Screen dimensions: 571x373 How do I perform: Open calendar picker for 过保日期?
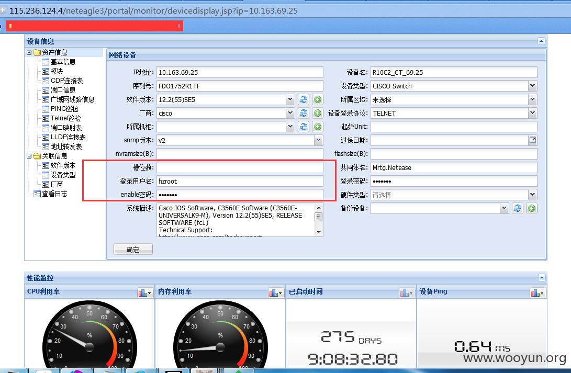pos(532,140)
